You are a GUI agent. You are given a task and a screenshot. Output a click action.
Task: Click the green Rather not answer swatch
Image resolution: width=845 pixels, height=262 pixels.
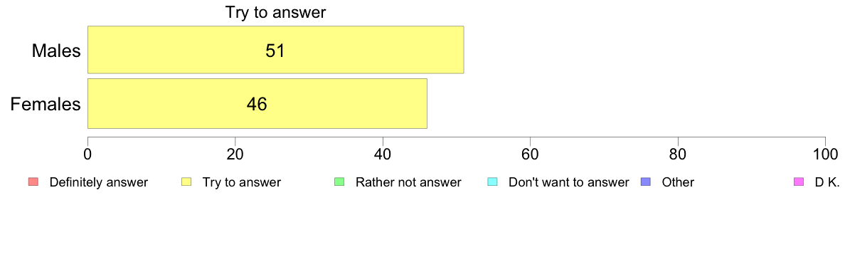click(x=339, y=182)
